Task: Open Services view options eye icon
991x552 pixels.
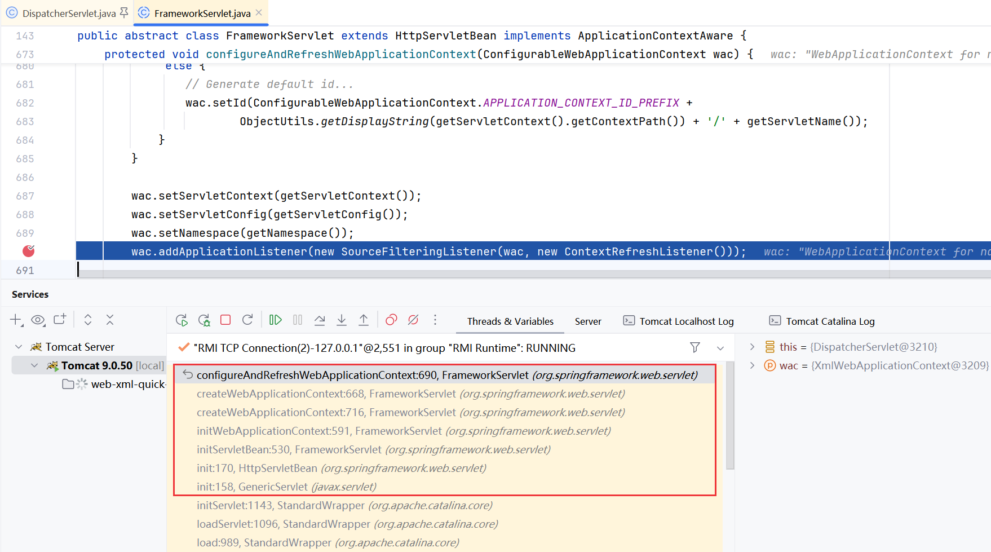Action: tap(38, 320)
